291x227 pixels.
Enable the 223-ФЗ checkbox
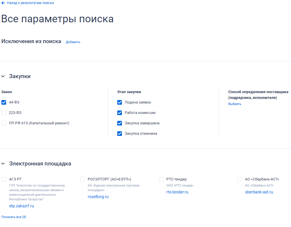(x=4, y=113)
